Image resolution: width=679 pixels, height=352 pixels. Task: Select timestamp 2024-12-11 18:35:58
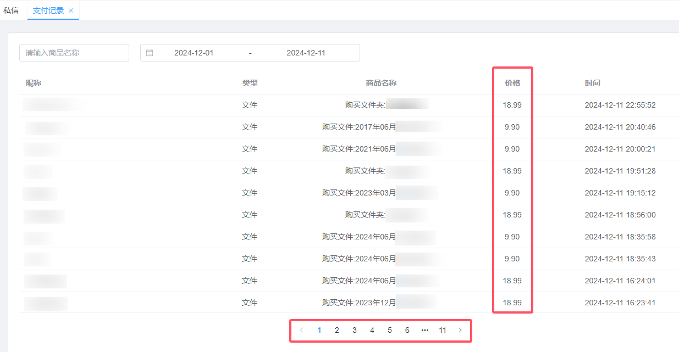[x=620, y=237]
